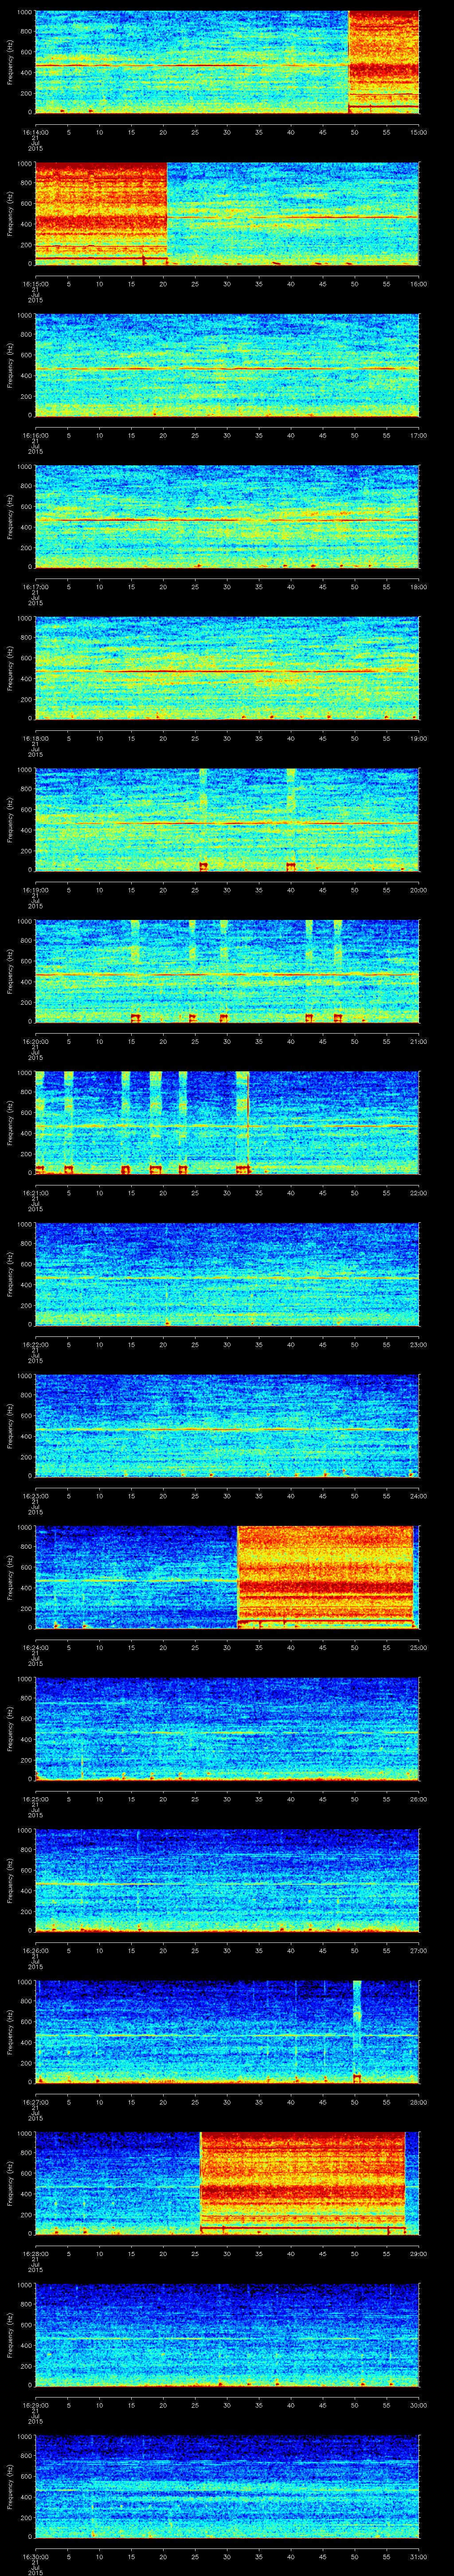454x2576 pixels.
Task: Click Frequency (Hz) label beside the 16:21:00 panel
Action: pos(10,1122)
